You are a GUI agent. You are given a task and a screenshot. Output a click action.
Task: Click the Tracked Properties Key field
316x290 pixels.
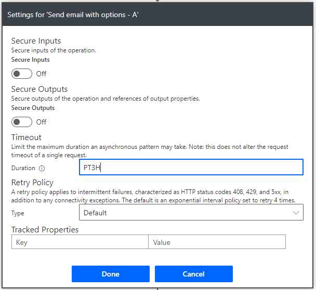[80, 242]
